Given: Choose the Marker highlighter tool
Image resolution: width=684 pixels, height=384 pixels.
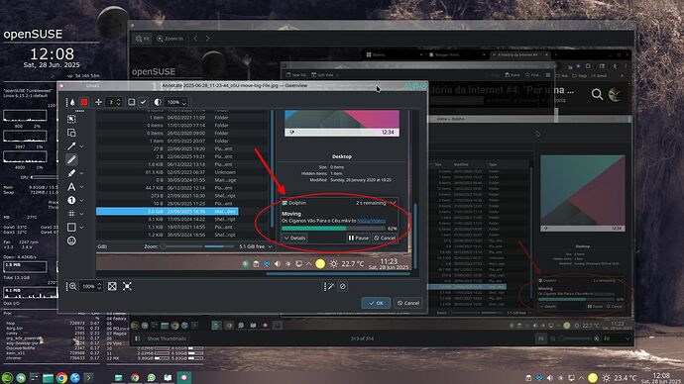Looking at the screenshot, I should (x=71, y=173).
